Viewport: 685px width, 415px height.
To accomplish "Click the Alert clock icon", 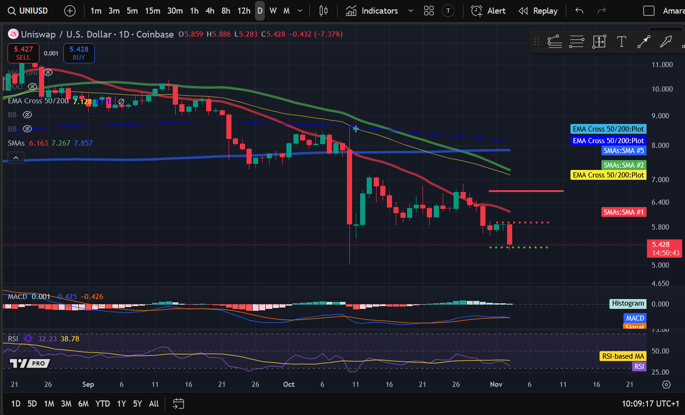I will pyautogui.click(x=476, y=10).
